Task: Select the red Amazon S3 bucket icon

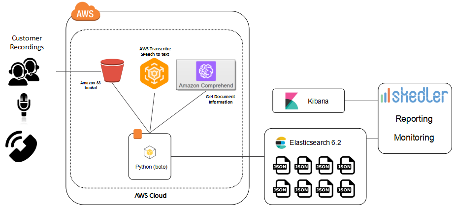Action: (x=112, y=71)
